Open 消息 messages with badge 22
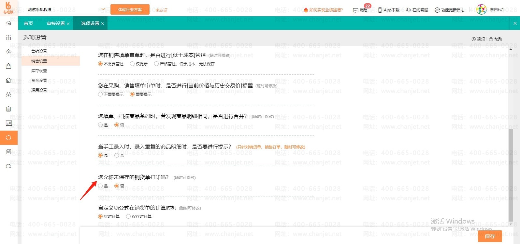The width and height of the screenshot is (520, 244). 360,10
